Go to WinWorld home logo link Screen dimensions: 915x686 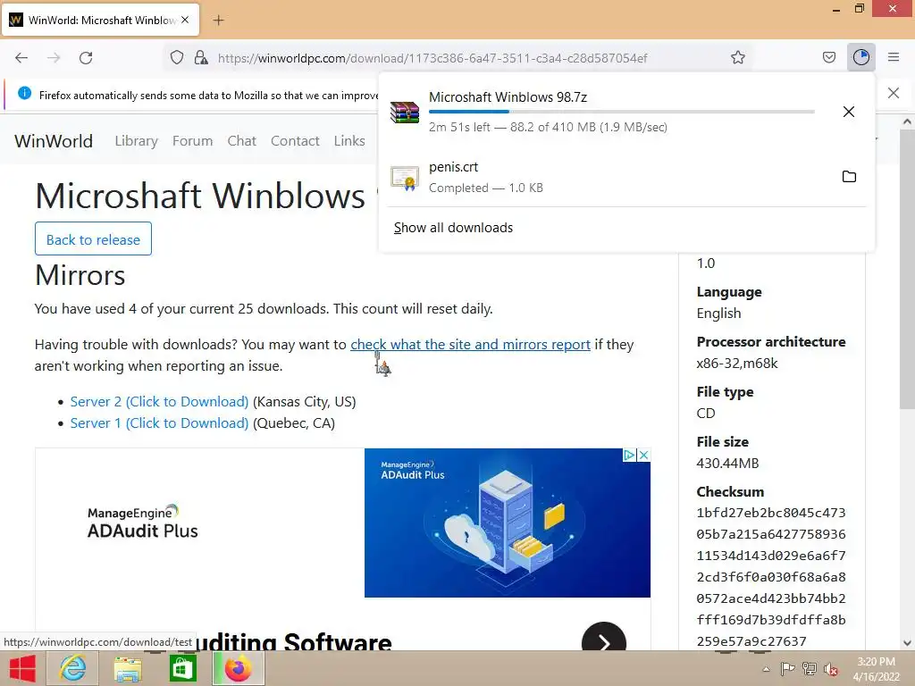click(x=54, y=140)
